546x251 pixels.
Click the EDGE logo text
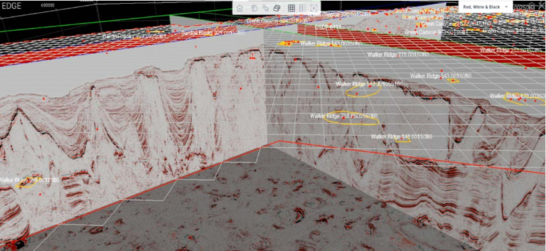(x=12, y=6)
